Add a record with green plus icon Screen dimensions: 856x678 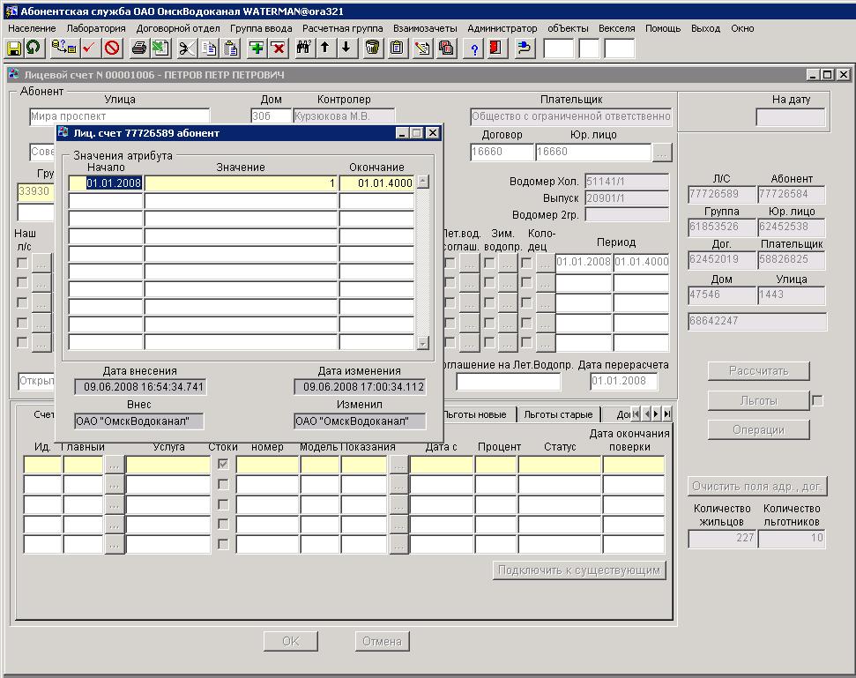(257, 48)
